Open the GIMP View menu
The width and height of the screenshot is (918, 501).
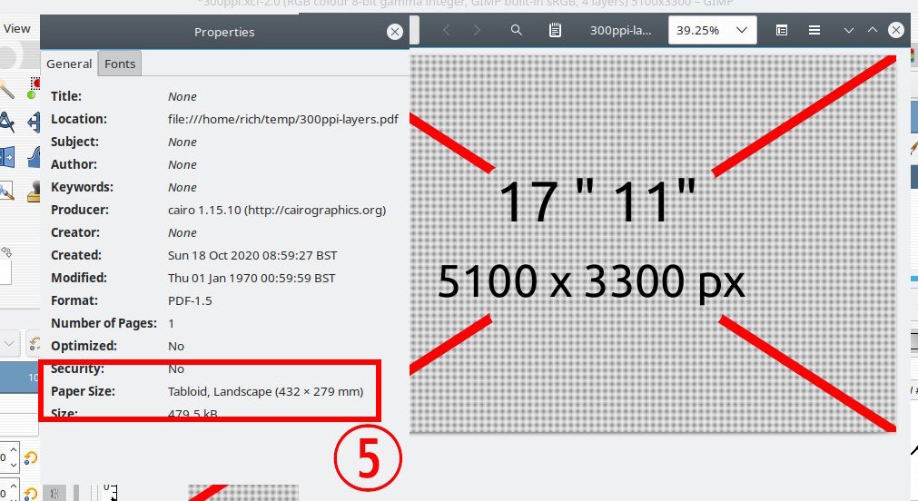pos(16,28)
